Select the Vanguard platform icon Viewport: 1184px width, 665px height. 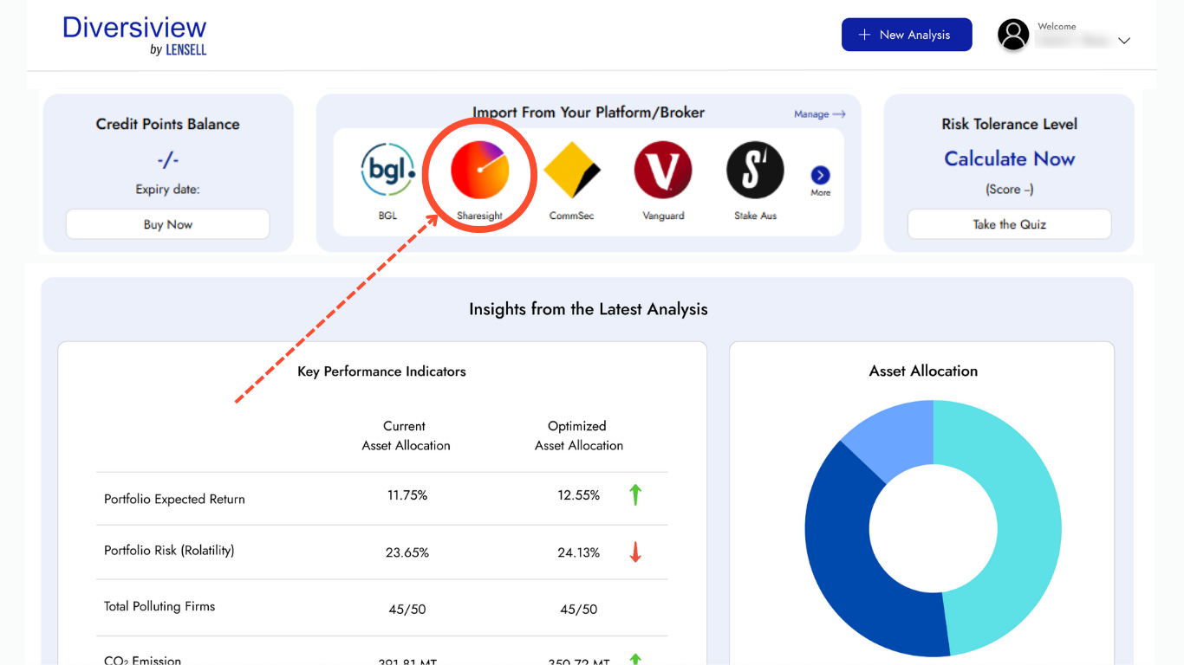pyautogui.click(x=663, y=169)
